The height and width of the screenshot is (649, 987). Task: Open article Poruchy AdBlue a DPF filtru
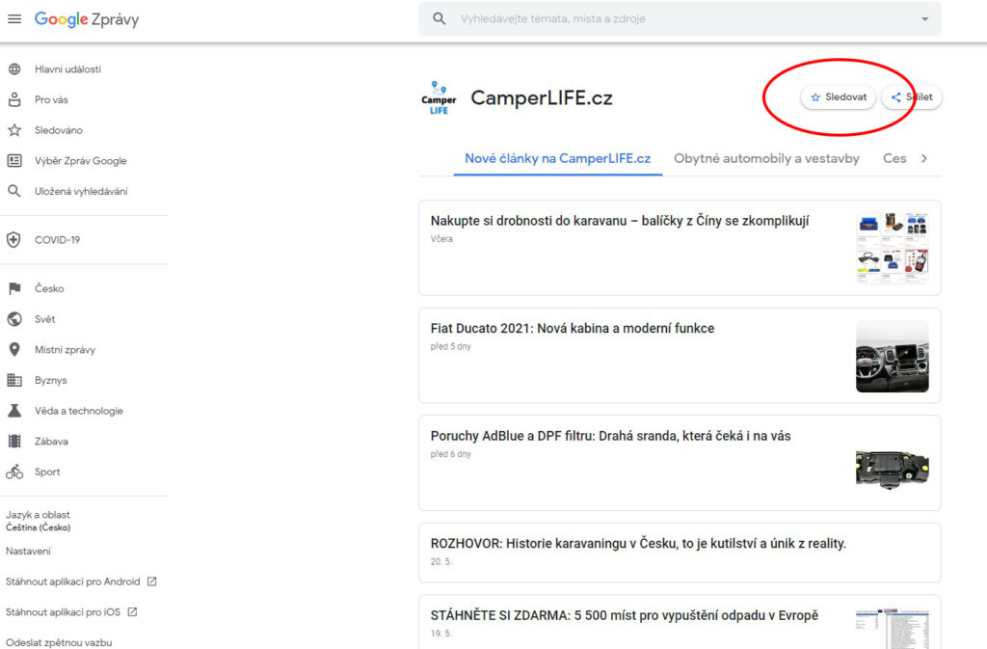point(610,436)
